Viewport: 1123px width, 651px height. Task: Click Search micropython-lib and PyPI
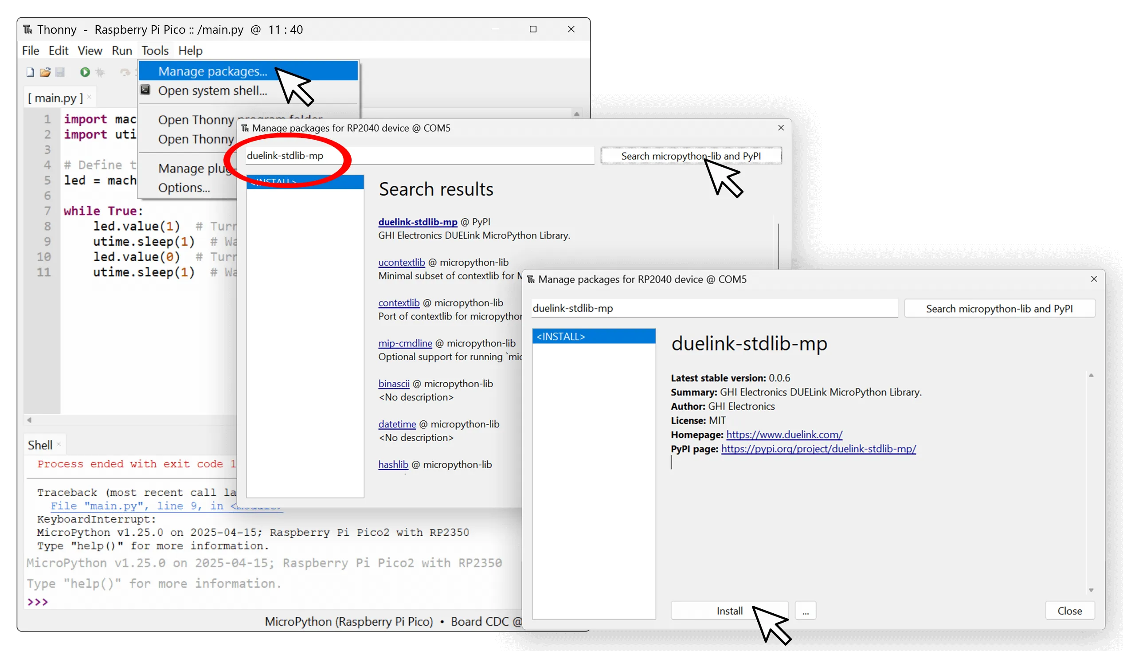pos(1000,308)
